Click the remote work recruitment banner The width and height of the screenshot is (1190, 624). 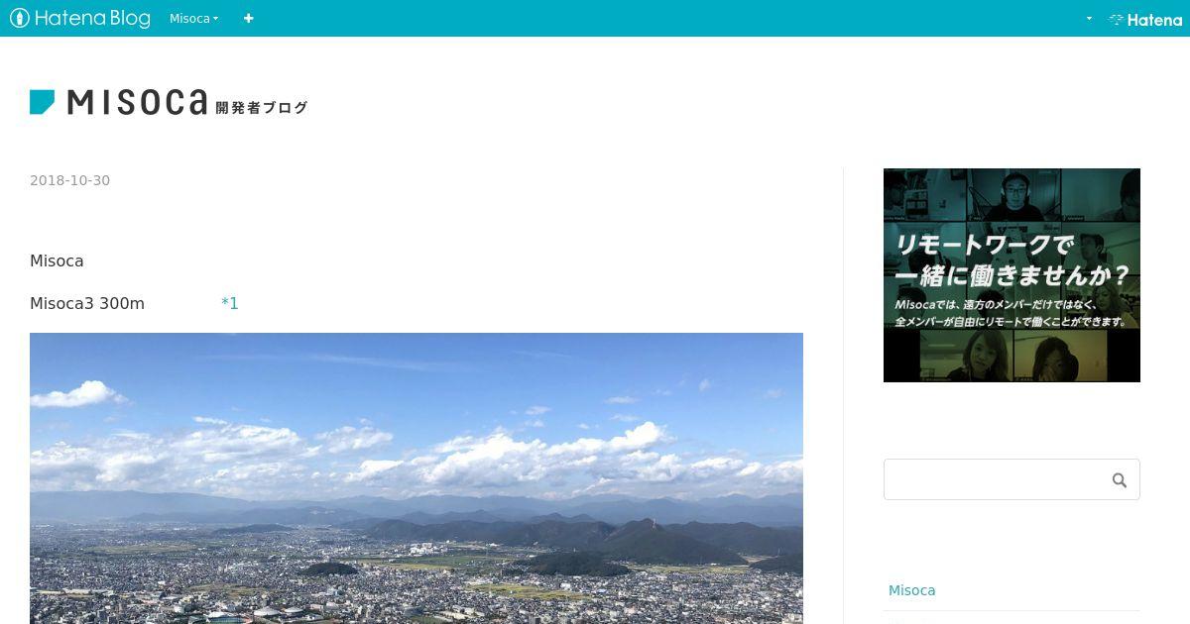click(x=1011, y=275)
